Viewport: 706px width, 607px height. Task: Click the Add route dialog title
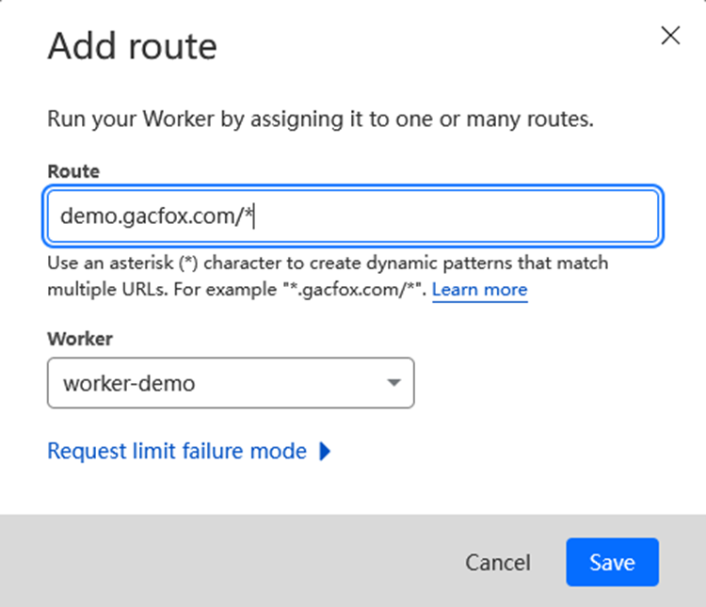tap(132, 45)
